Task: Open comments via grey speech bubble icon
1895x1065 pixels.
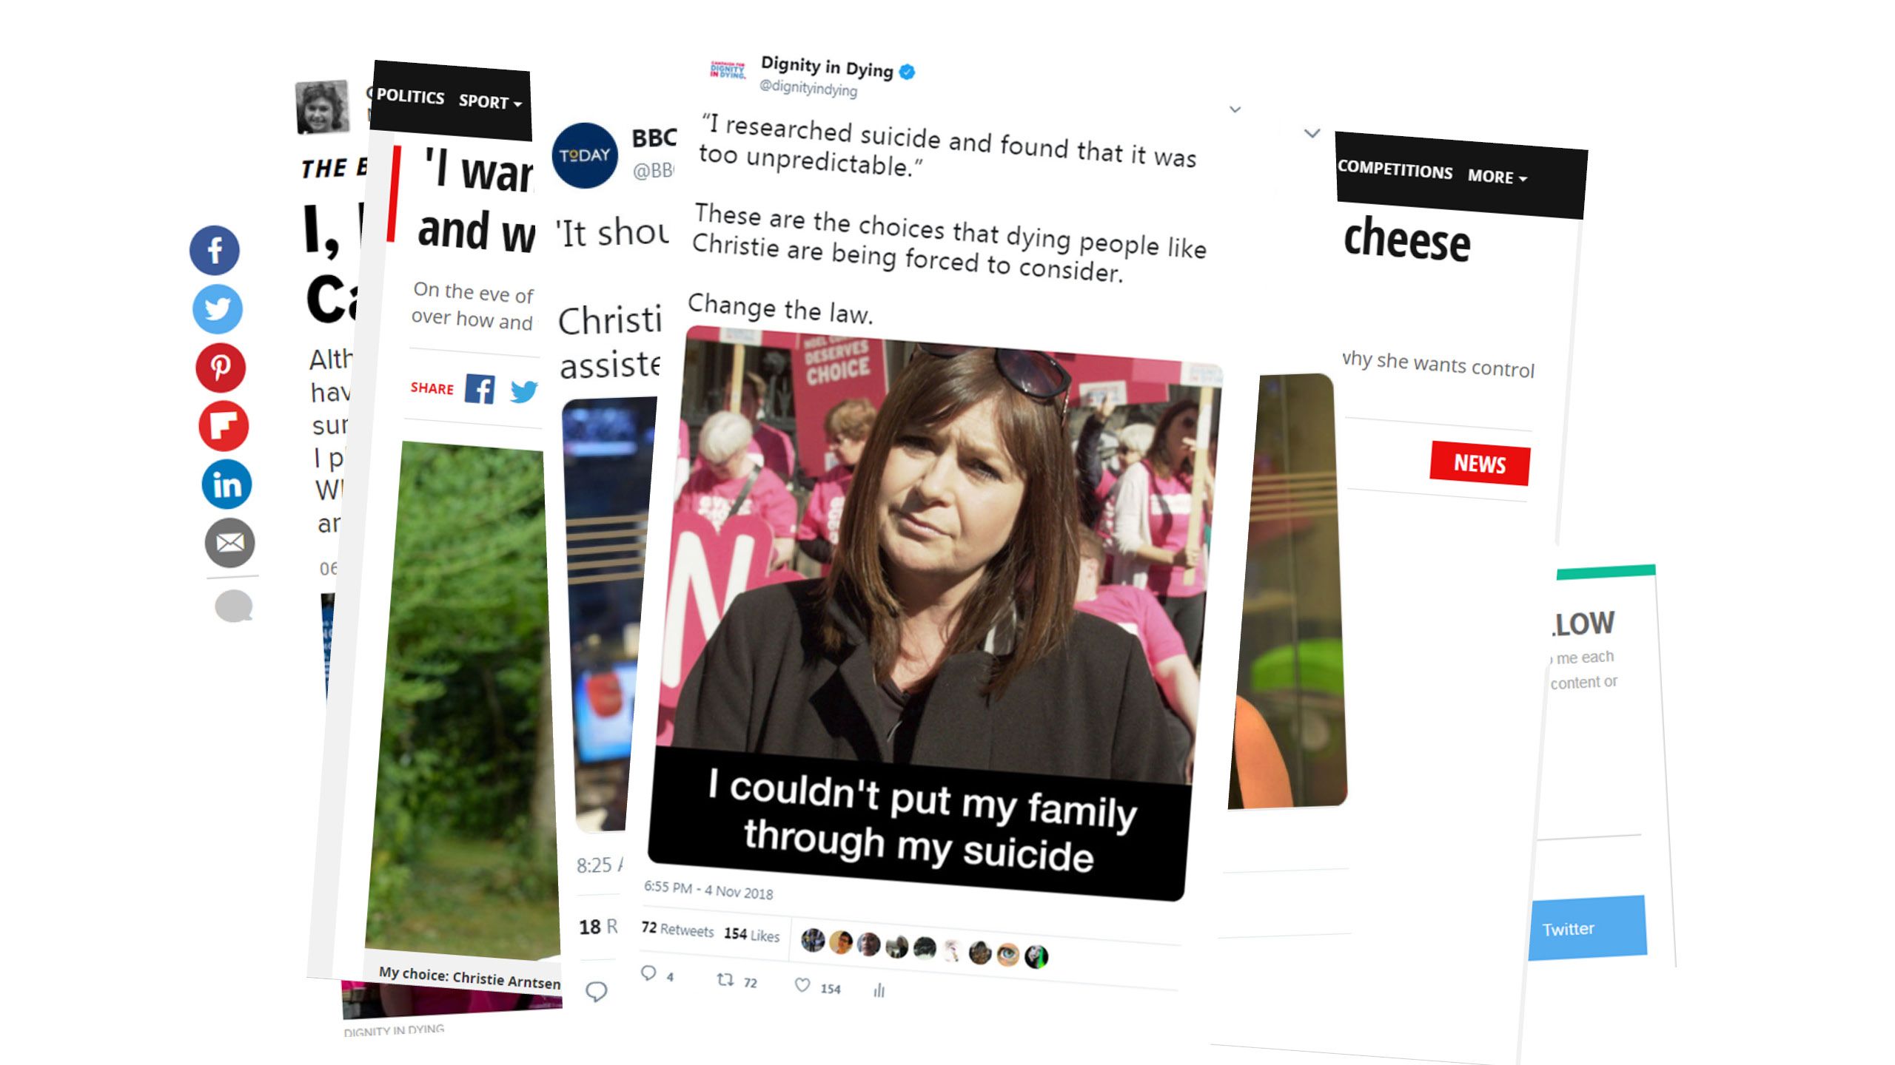Action: [x=234, y=606]
